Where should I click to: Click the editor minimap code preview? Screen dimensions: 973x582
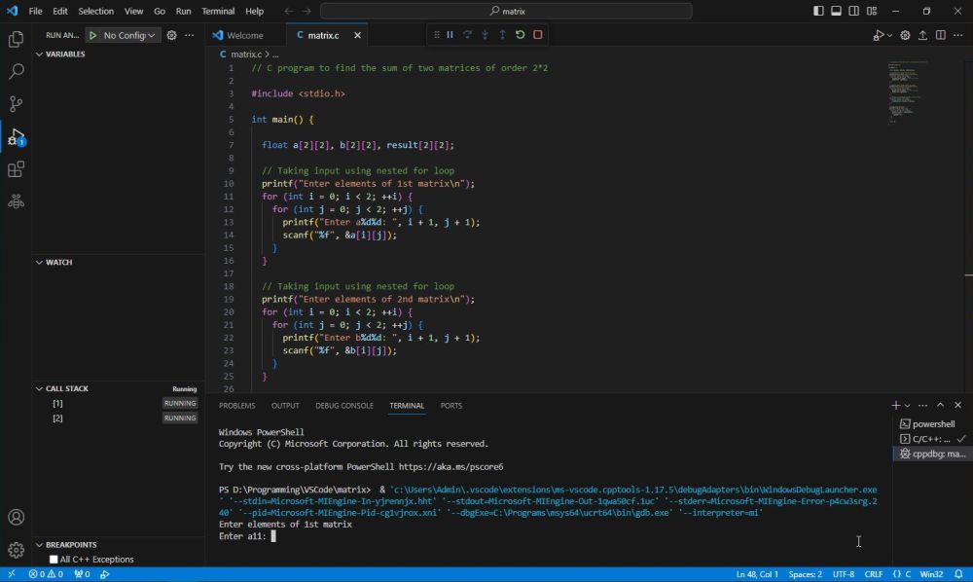point(907,91)
